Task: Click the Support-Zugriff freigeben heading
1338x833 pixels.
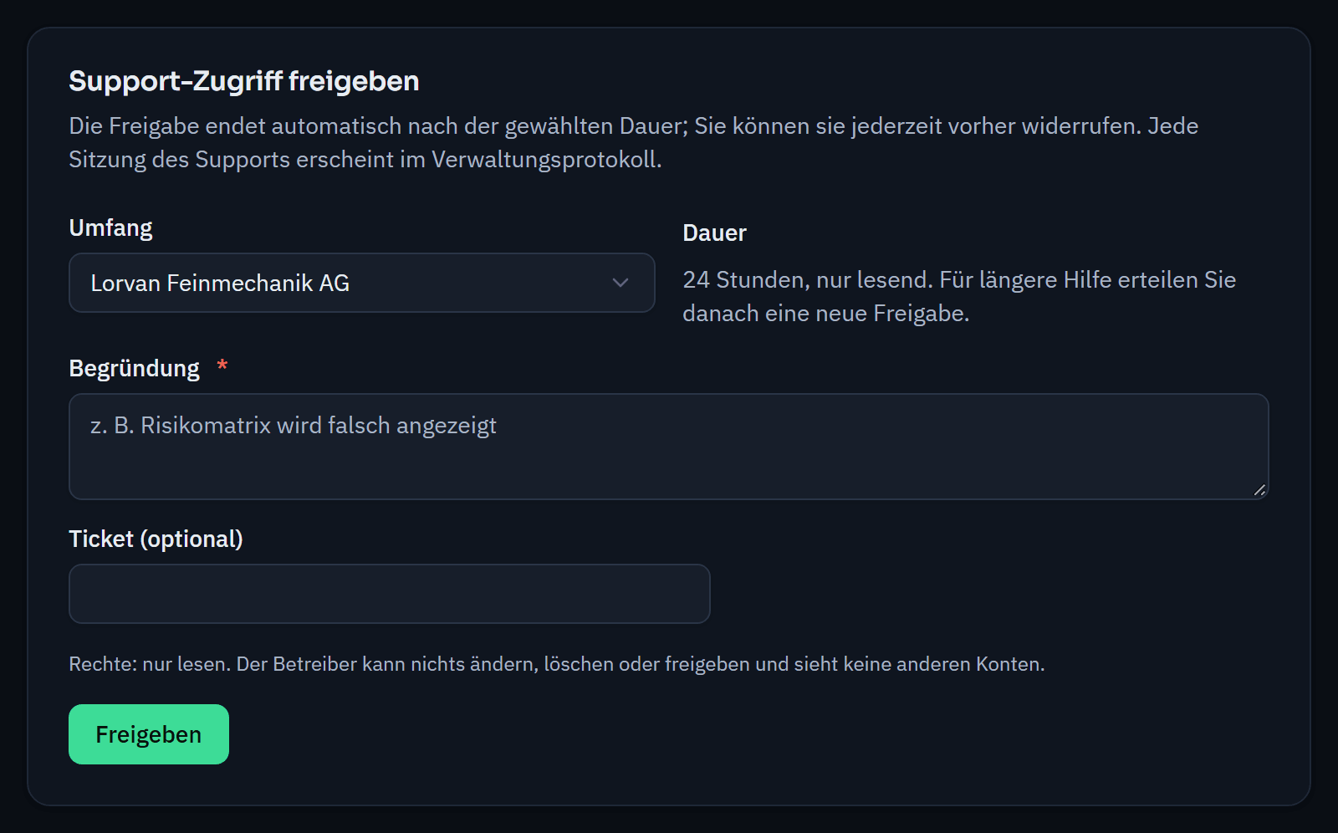Action: (x=244, y=81)
